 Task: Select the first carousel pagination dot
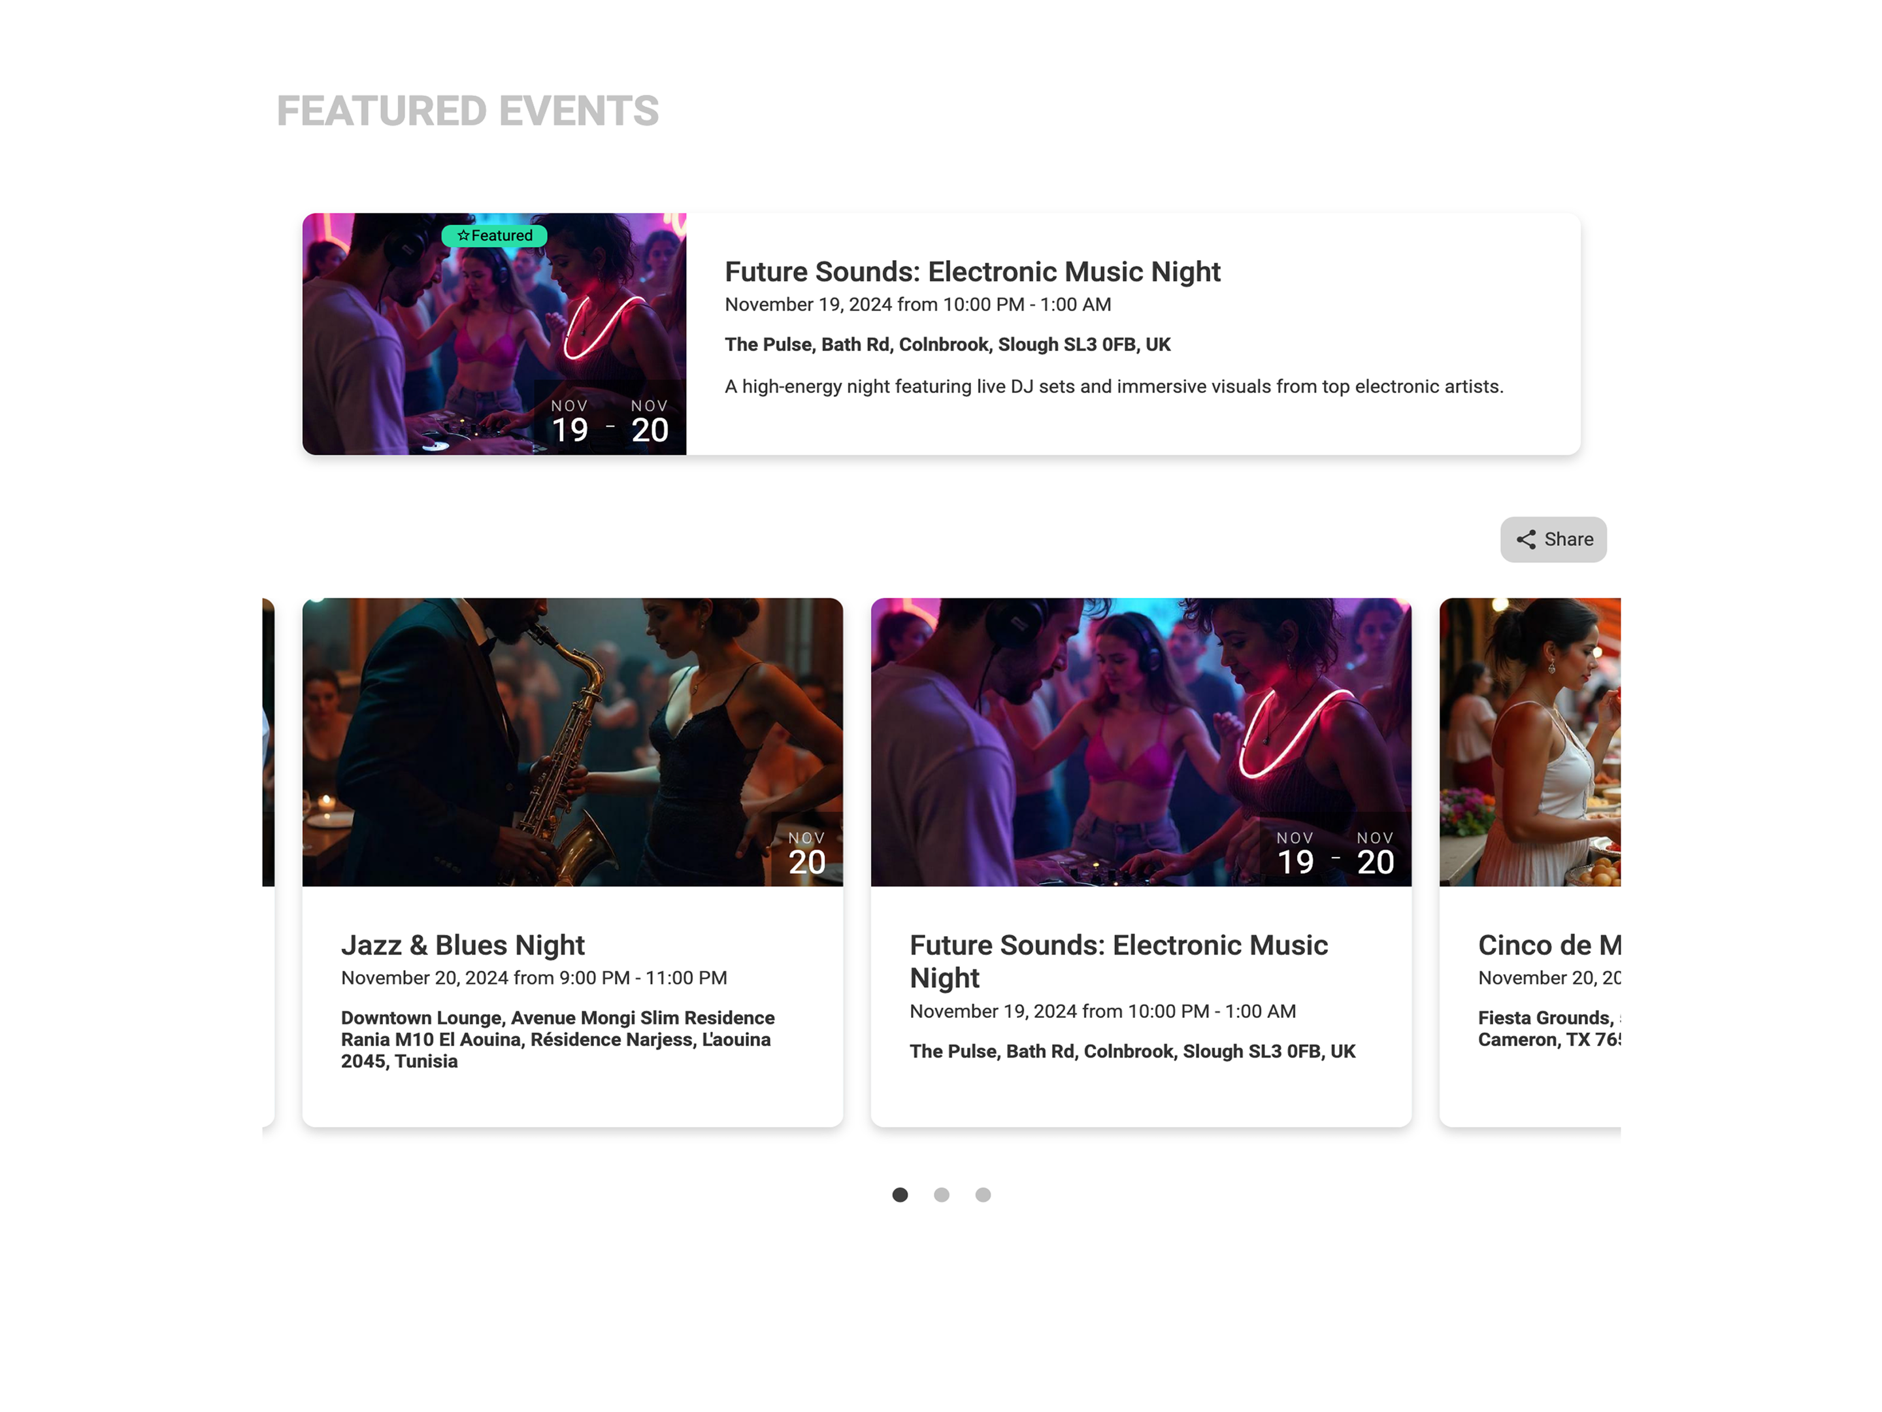pos(899,1195)
